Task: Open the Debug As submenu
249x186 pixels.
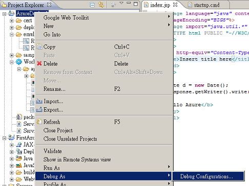Action: click(104, 176)
